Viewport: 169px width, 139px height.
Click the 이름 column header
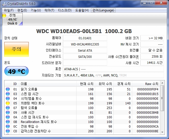[48, 84]
